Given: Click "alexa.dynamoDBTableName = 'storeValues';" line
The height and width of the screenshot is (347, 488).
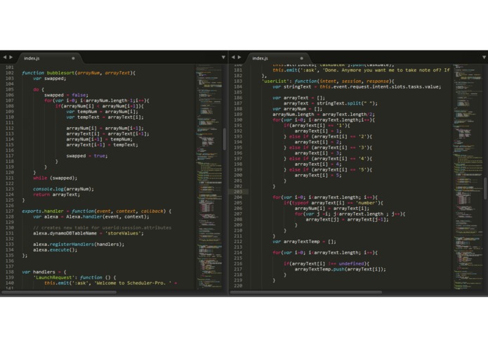Looking at the screenshot, I should click(88, 233).
